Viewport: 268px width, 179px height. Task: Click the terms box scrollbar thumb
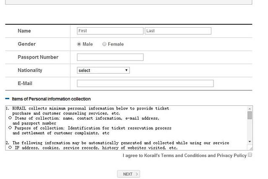pyautogui.click(x=250, y=115)
